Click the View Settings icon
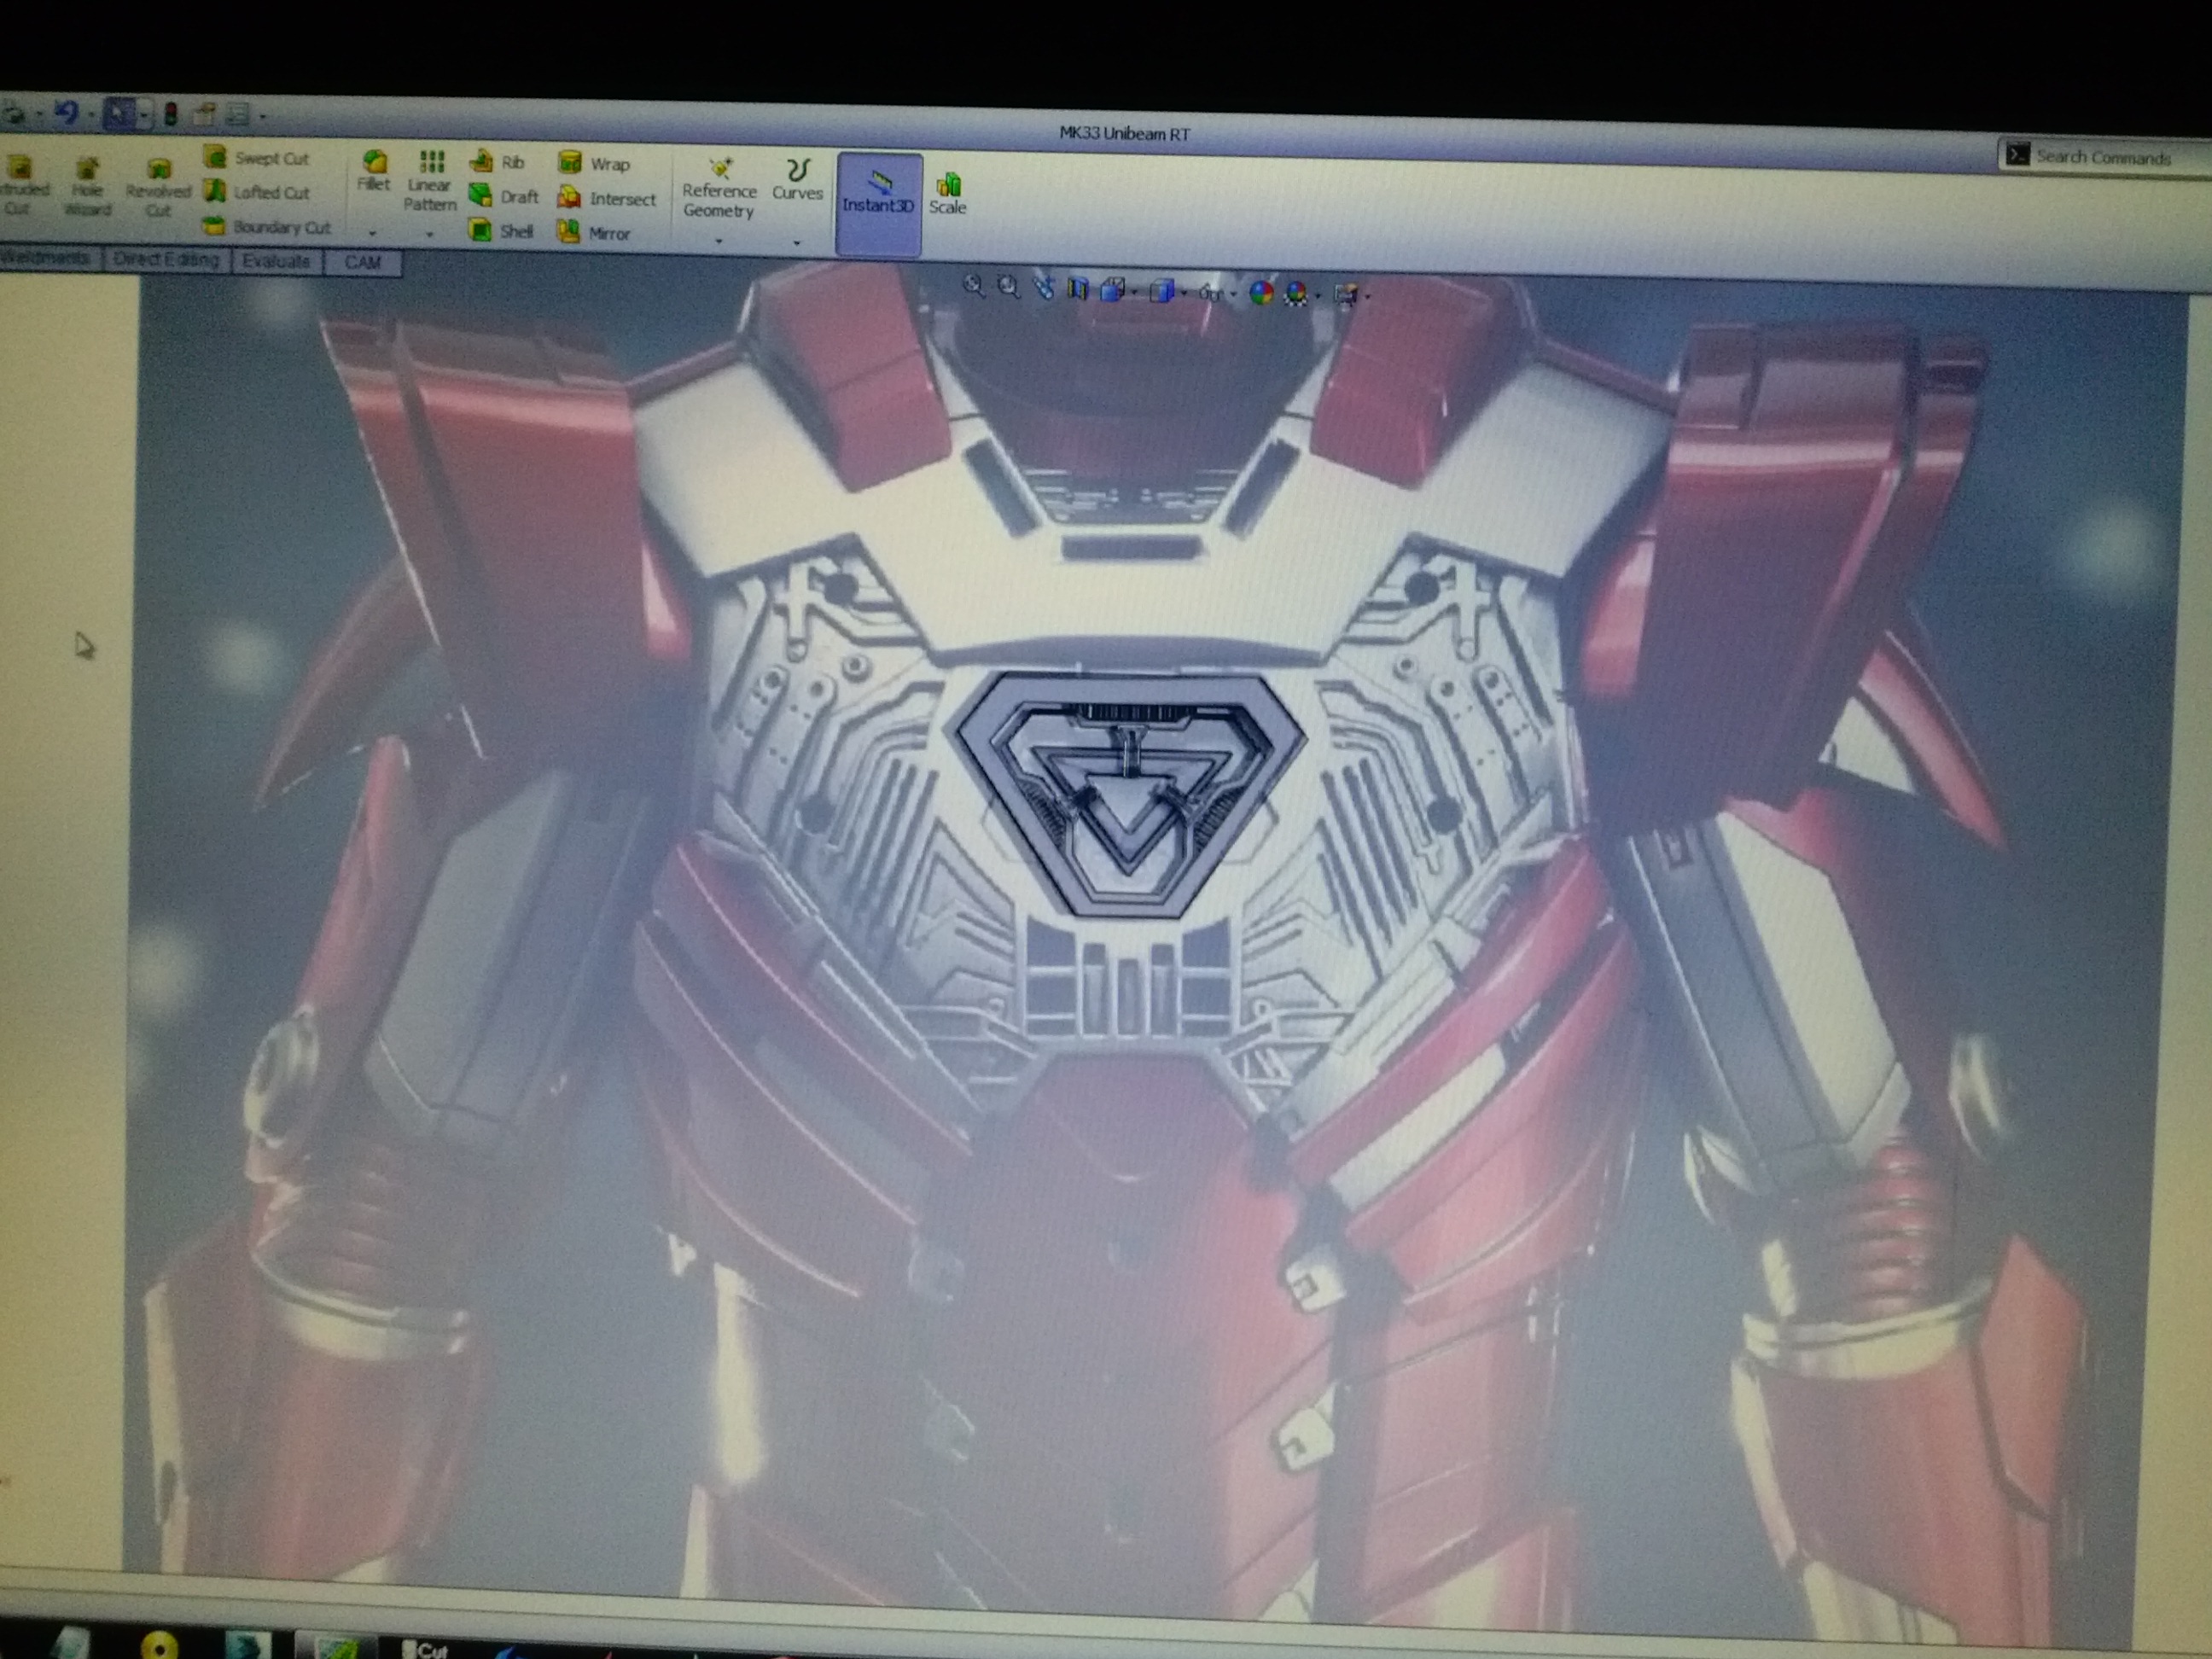 click(1346, 294)
